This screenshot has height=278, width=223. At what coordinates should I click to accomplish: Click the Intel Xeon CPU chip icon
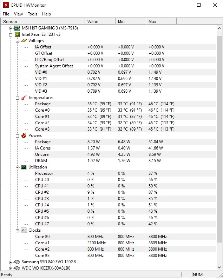click(x=17, y=34)
